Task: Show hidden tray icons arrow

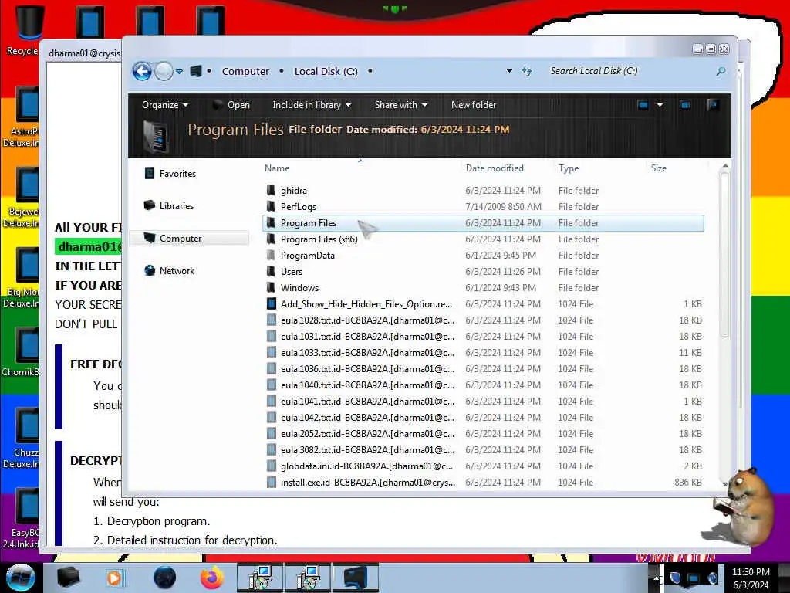Action: (656, 578)
